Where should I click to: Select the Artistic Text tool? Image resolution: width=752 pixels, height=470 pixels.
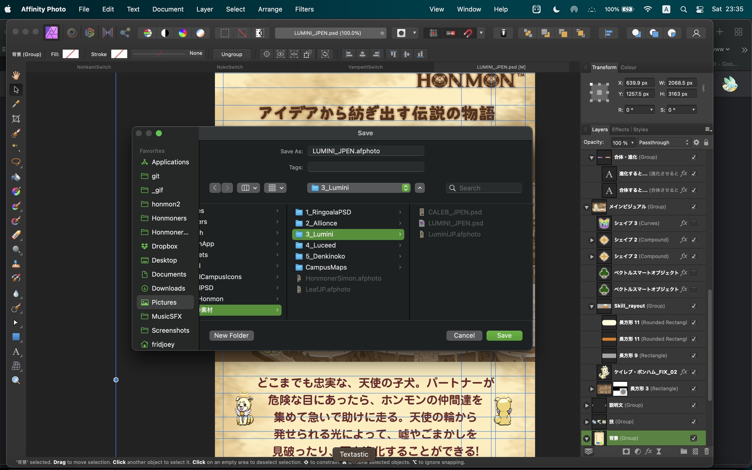(x=16, y=351)
